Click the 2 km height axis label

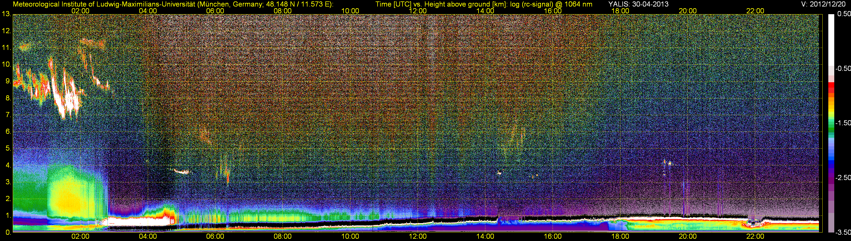coord(8,199)
